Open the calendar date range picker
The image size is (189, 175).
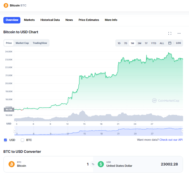point(170,43)
